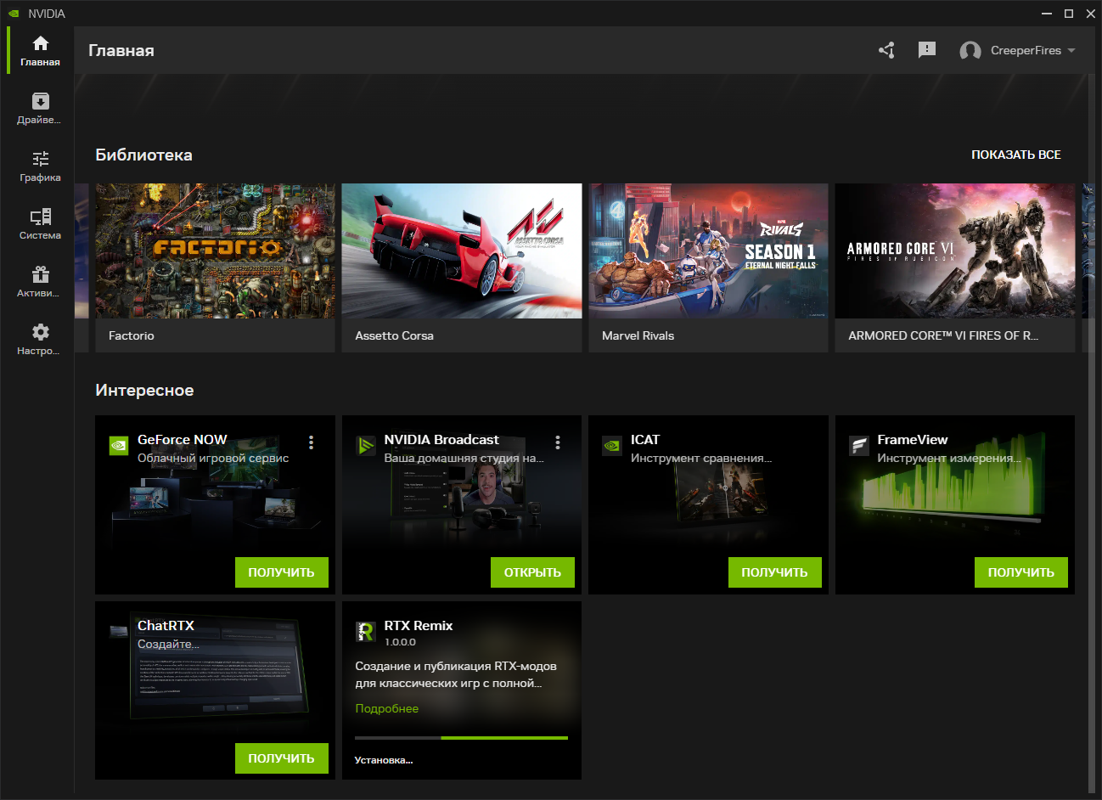Click the NVIDIA logo in title bar
The width and height of the screenshot is (1102, 800).
pos(14,14)
